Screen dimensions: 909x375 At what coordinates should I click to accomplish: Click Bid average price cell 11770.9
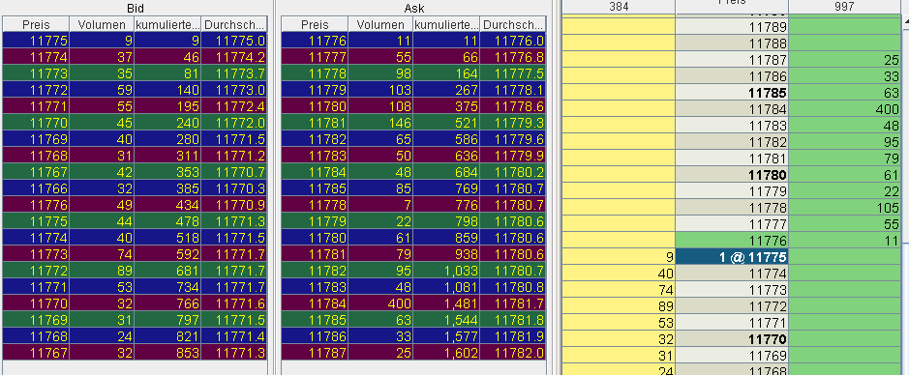(234, 204)
